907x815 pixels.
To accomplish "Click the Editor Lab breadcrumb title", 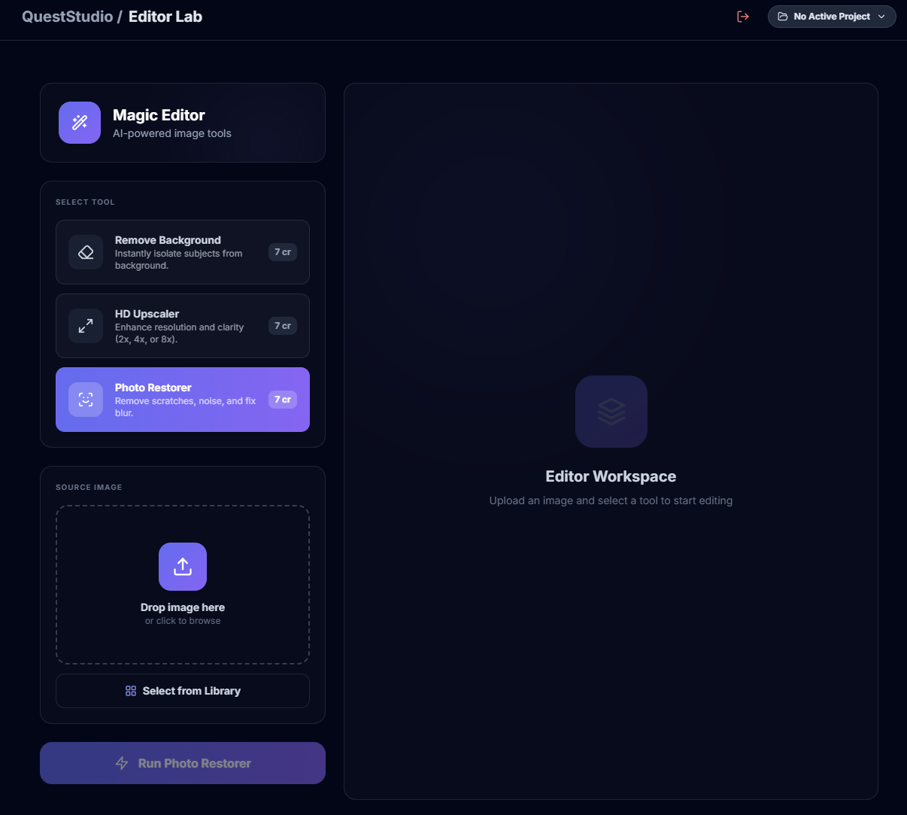I will (x=165, y=17).
